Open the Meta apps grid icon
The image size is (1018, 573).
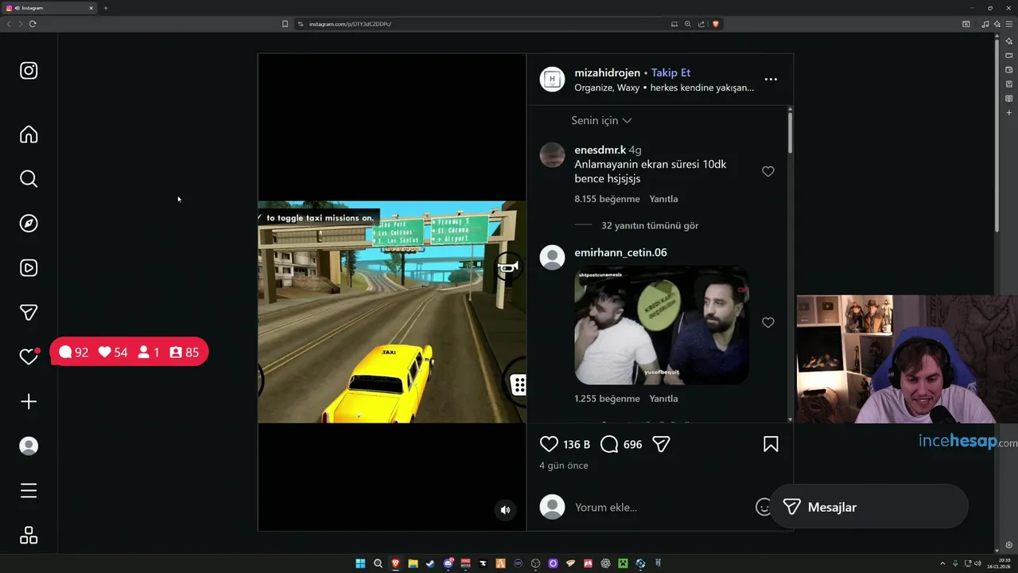pyautogui.click(x=29, y=536)
